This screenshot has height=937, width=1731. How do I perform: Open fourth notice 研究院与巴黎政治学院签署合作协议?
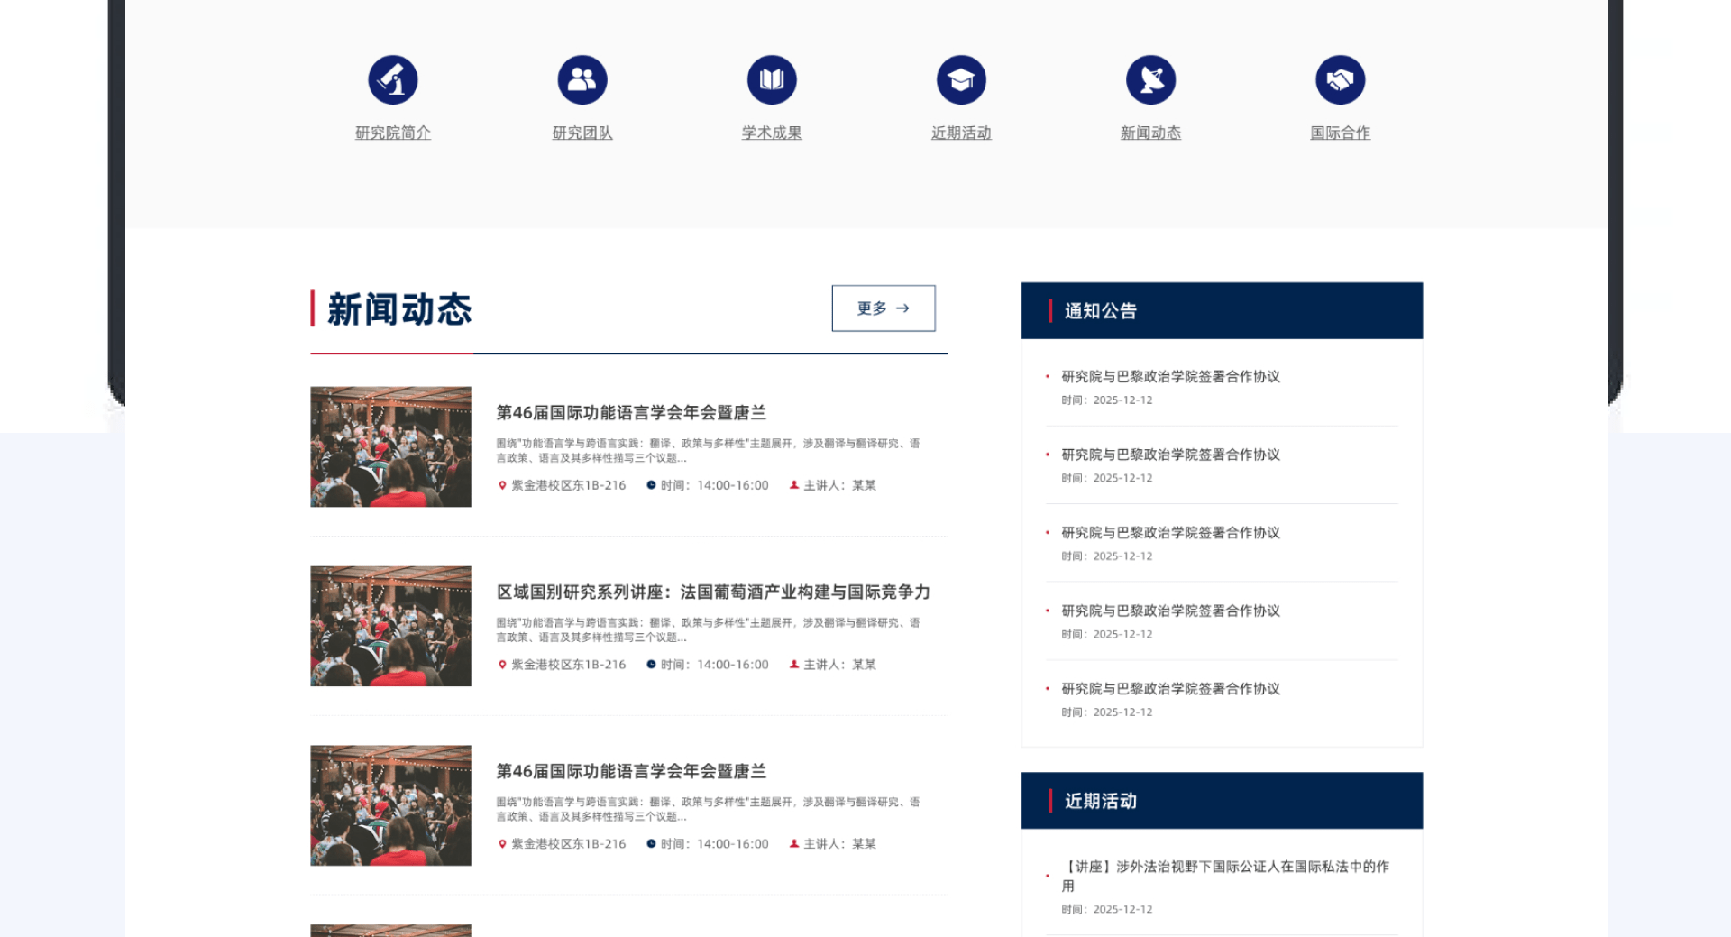pos(1170,611)
